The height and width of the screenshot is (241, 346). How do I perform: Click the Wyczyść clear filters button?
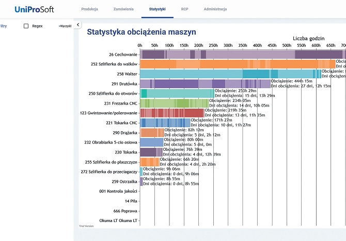point(65,26)
